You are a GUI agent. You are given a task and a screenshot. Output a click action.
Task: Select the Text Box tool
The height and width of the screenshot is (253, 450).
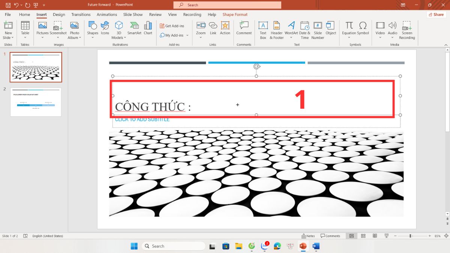(263, 30)
